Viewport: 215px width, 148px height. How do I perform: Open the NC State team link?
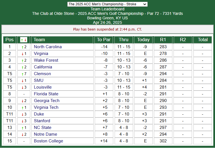tap(43, 128)
